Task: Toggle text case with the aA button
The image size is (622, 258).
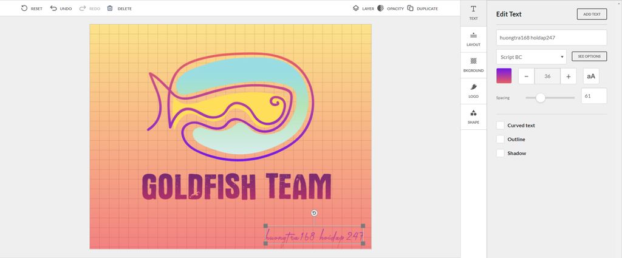Action: tap(591, 76)
